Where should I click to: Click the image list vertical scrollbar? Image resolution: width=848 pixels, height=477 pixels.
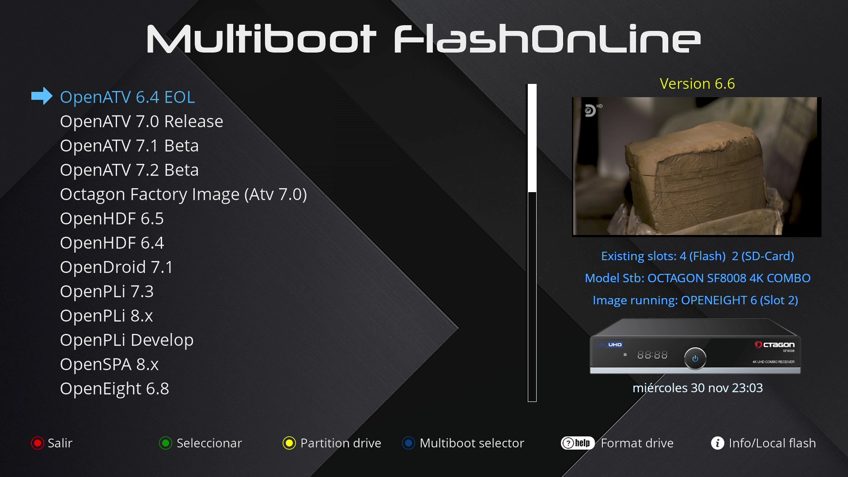pos(532,243)
